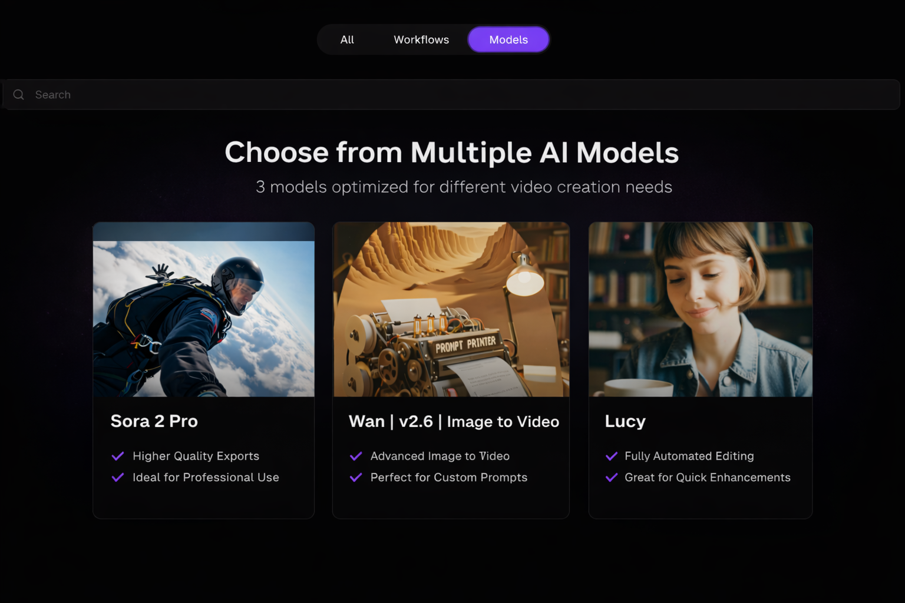The image size is (905, 603).
Task: Click the Higher Quality Exports feature text
Action: [196, 456]
